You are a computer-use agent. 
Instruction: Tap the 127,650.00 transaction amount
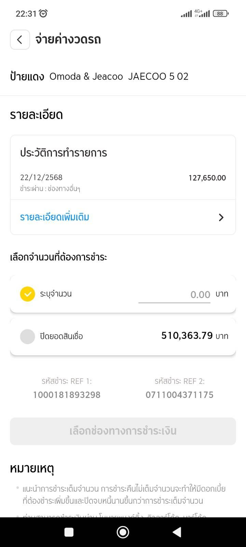tap(207, 178)
